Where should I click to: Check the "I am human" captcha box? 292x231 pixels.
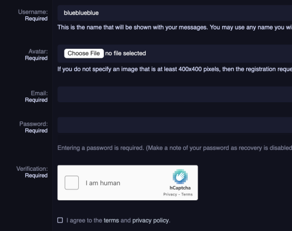72,183
